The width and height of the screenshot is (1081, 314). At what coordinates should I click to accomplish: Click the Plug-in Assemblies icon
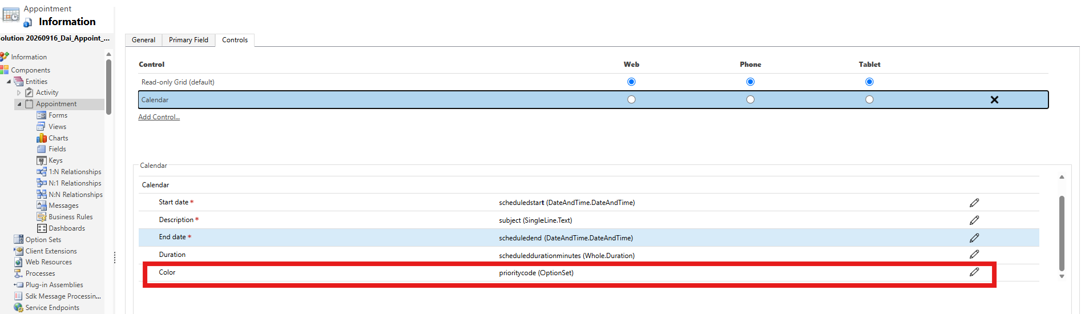[19, 285]
